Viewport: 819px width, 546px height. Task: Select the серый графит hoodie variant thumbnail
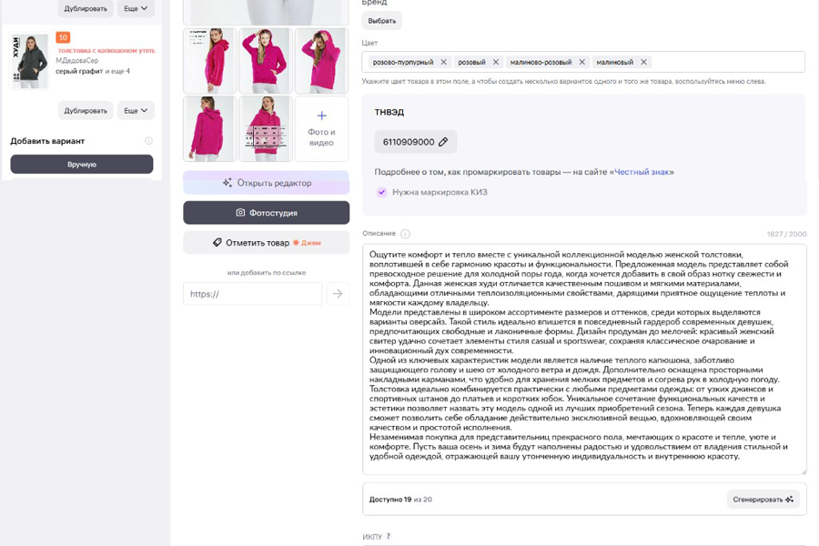30,61
